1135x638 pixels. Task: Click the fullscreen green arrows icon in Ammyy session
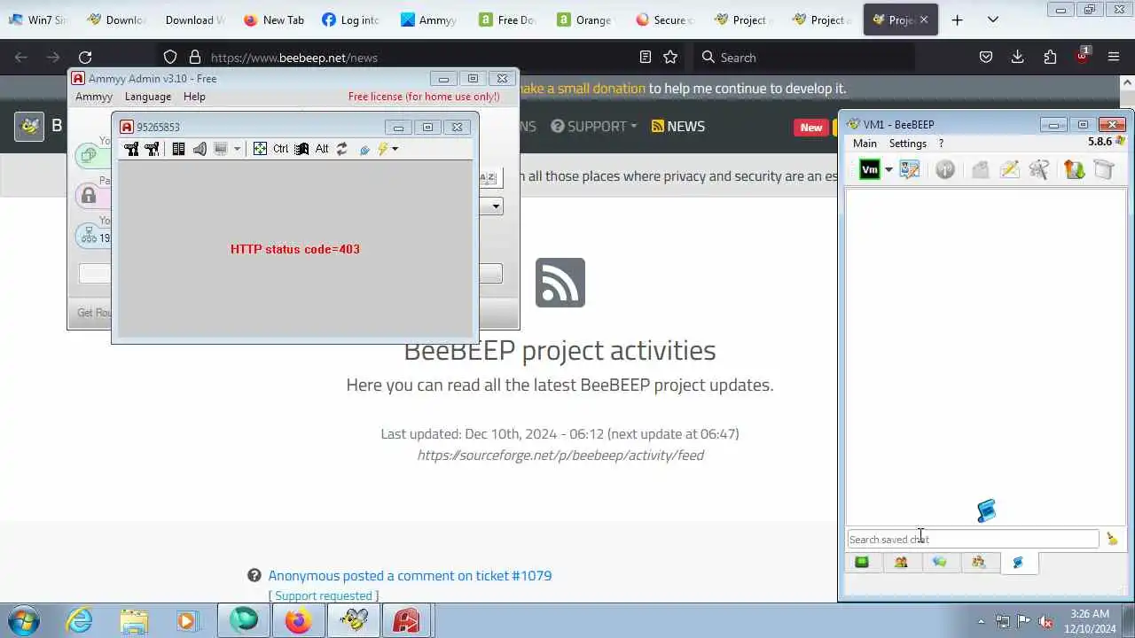pyautogui.click(x=260, y=149)
